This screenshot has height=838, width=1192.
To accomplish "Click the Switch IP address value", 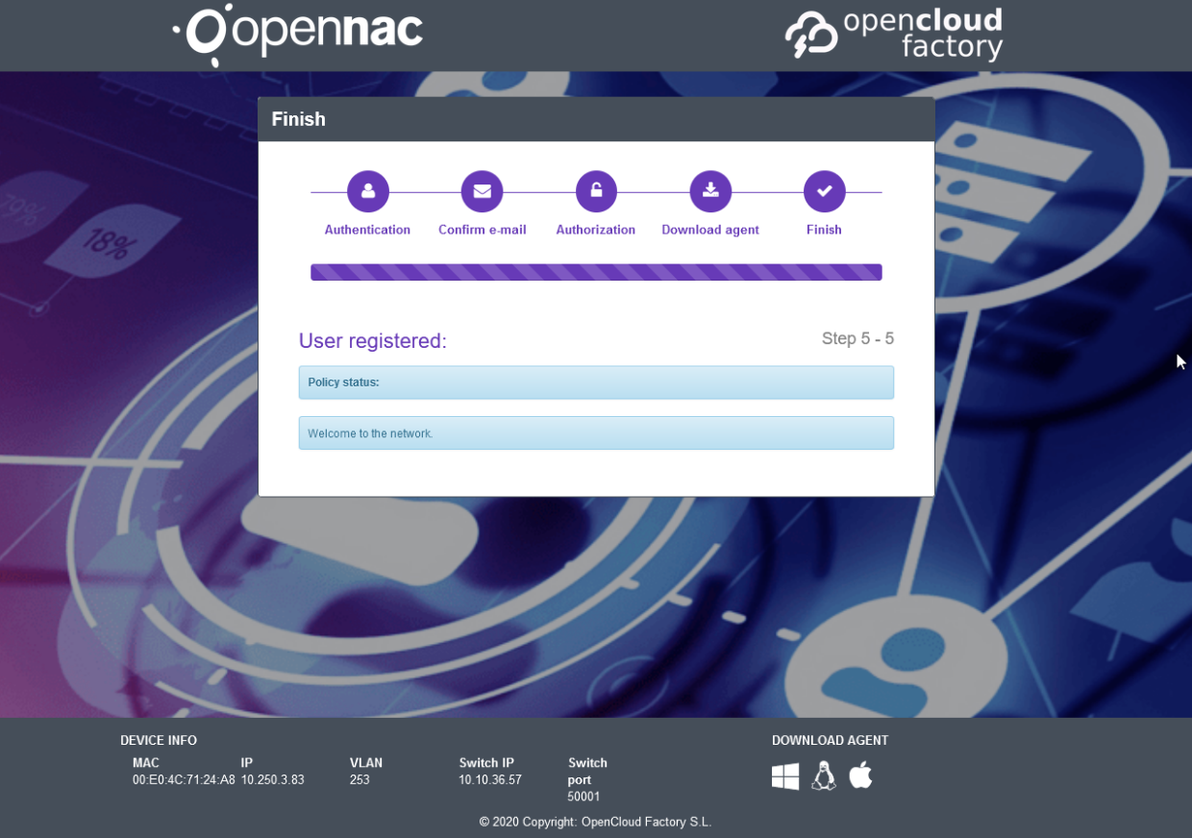I will [x=490, y=780].
